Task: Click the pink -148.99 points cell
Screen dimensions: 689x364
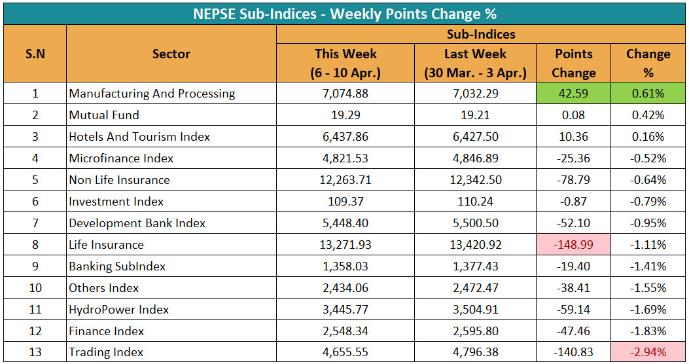Action: [573, 245]
